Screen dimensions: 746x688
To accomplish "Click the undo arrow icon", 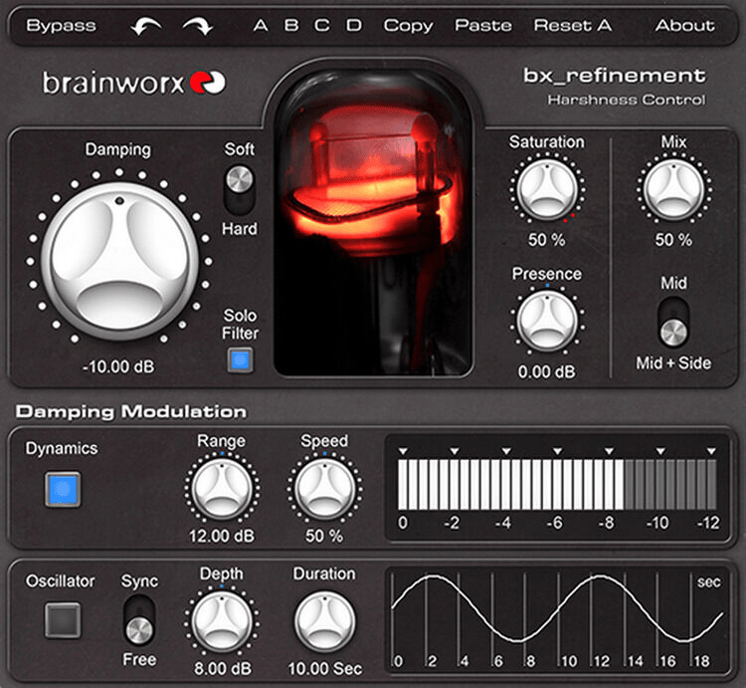I will 145,26.
